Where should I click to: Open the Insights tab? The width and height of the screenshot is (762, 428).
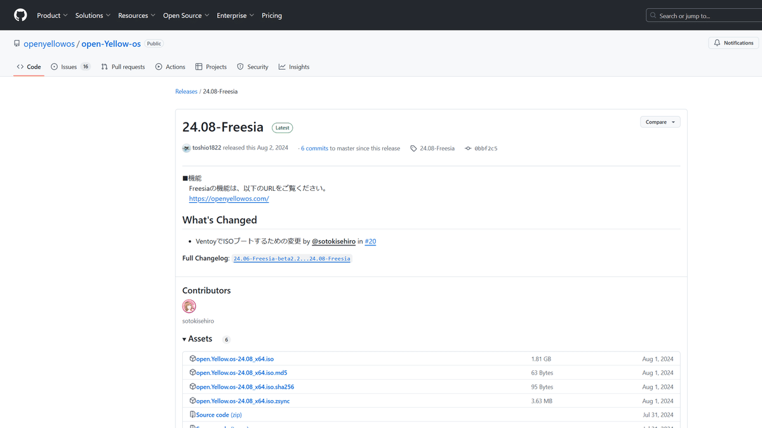pyautogui.click(x=294, y=67)
